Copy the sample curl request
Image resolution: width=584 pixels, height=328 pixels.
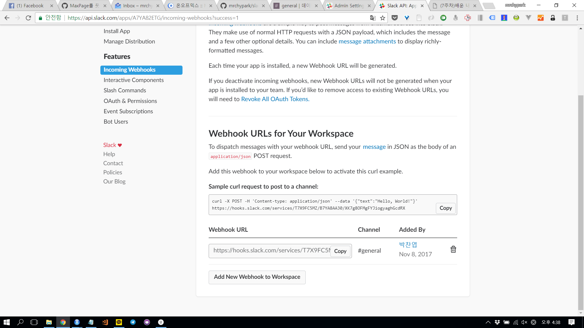[445, 208]
